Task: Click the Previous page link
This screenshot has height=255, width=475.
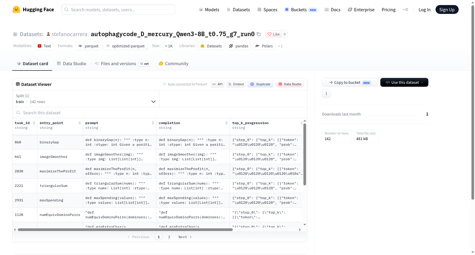Action: 138,237
